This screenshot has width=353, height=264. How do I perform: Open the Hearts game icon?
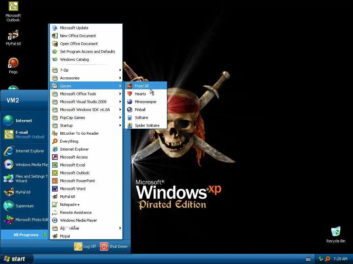(130, 94)
